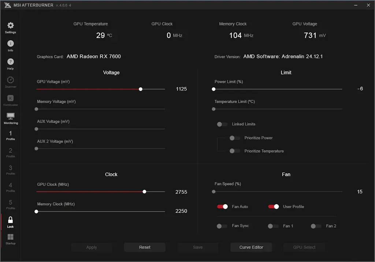The height and width of the screenshot is (262, 375).
Task: Open the Curve Editor
Action: pos(251,247)
